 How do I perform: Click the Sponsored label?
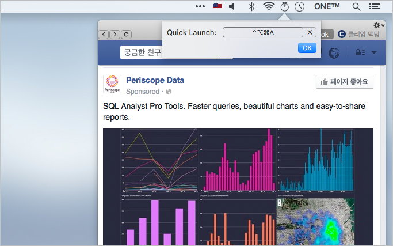coord(143,92)
